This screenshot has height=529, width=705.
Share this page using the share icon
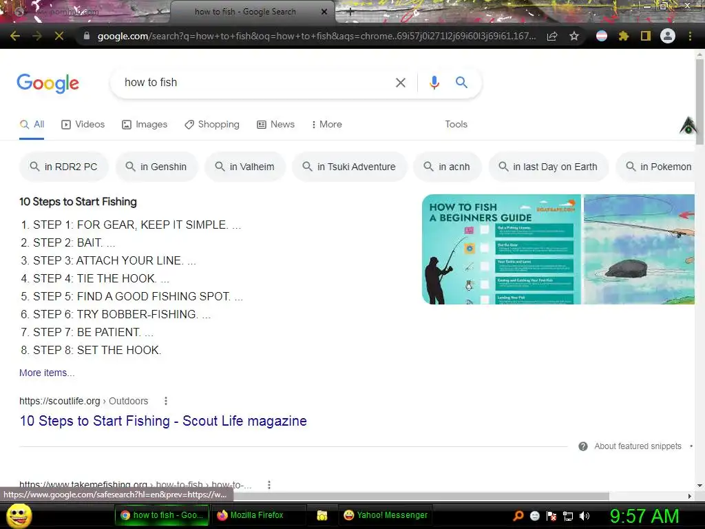[552, 36]
